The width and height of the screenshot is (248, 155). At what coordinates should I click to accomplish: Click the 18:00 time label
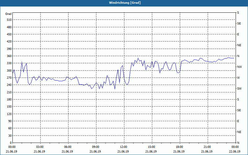click(x=179, y=147)
